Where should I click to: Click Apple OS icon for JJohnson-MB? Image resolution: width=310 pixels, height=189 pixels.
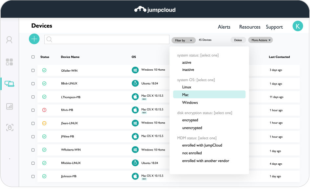pos(135,176)
